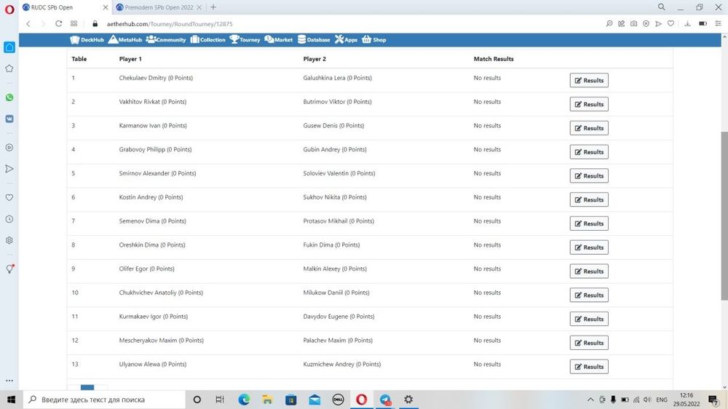Open Opera sidebar bookmarks star icon
The image size is (728, 409).
(9, 68)
